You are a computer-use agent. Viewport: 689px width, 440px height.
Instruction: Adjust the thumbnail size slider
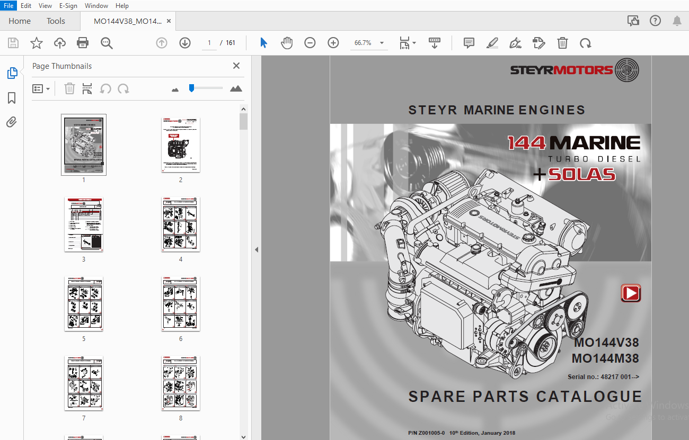[x=206, y=88]
